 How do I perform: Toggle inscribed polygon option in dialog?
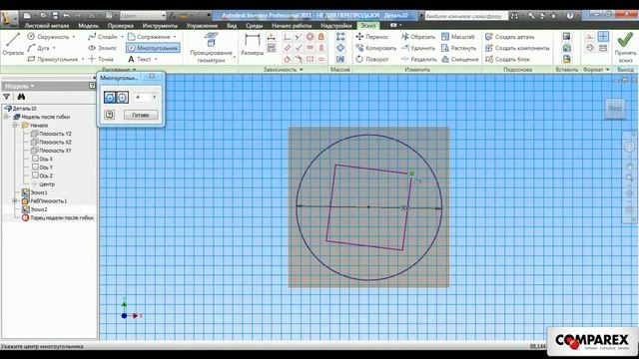coord(109,98)
